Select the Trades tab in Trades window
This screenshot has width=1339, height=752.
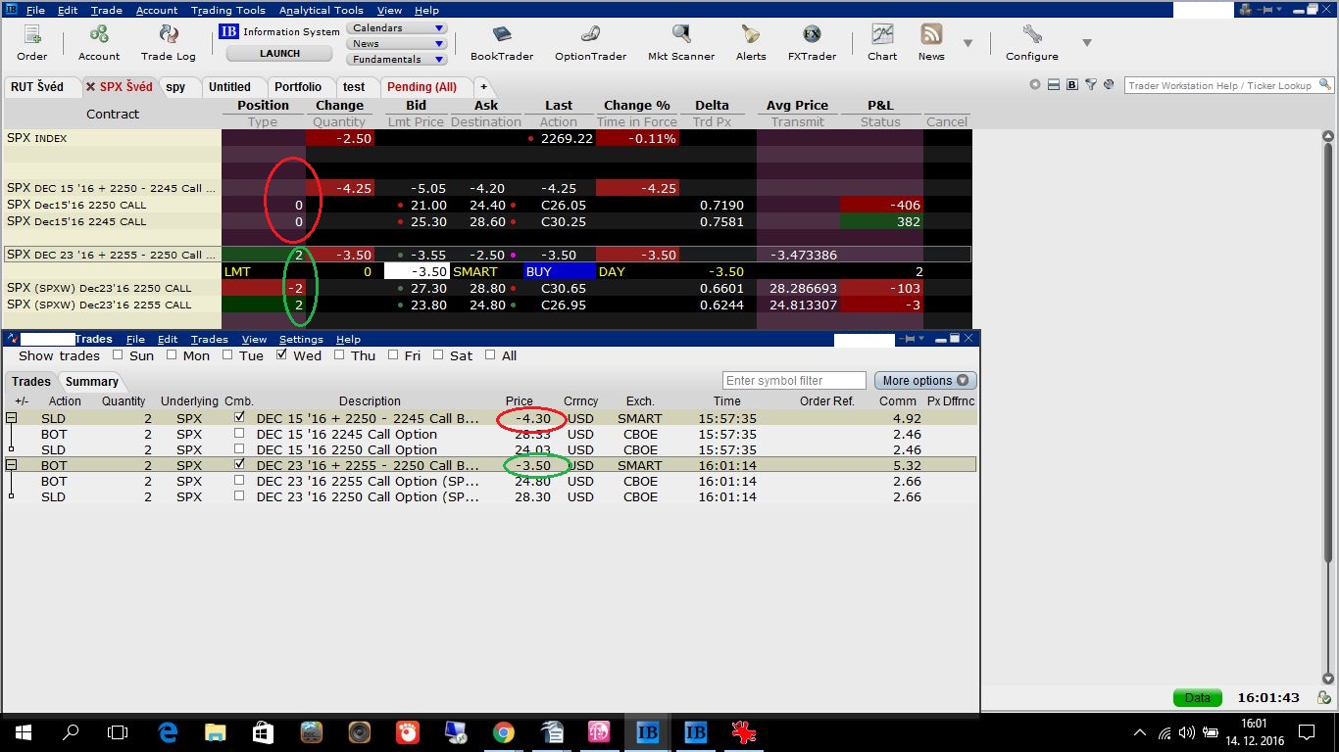coord(31,382)
